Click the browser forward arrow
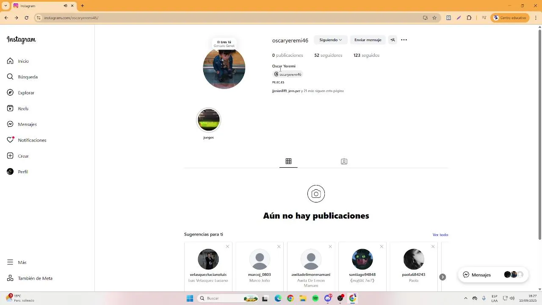 pyautogui.click(x=16, y=18)
